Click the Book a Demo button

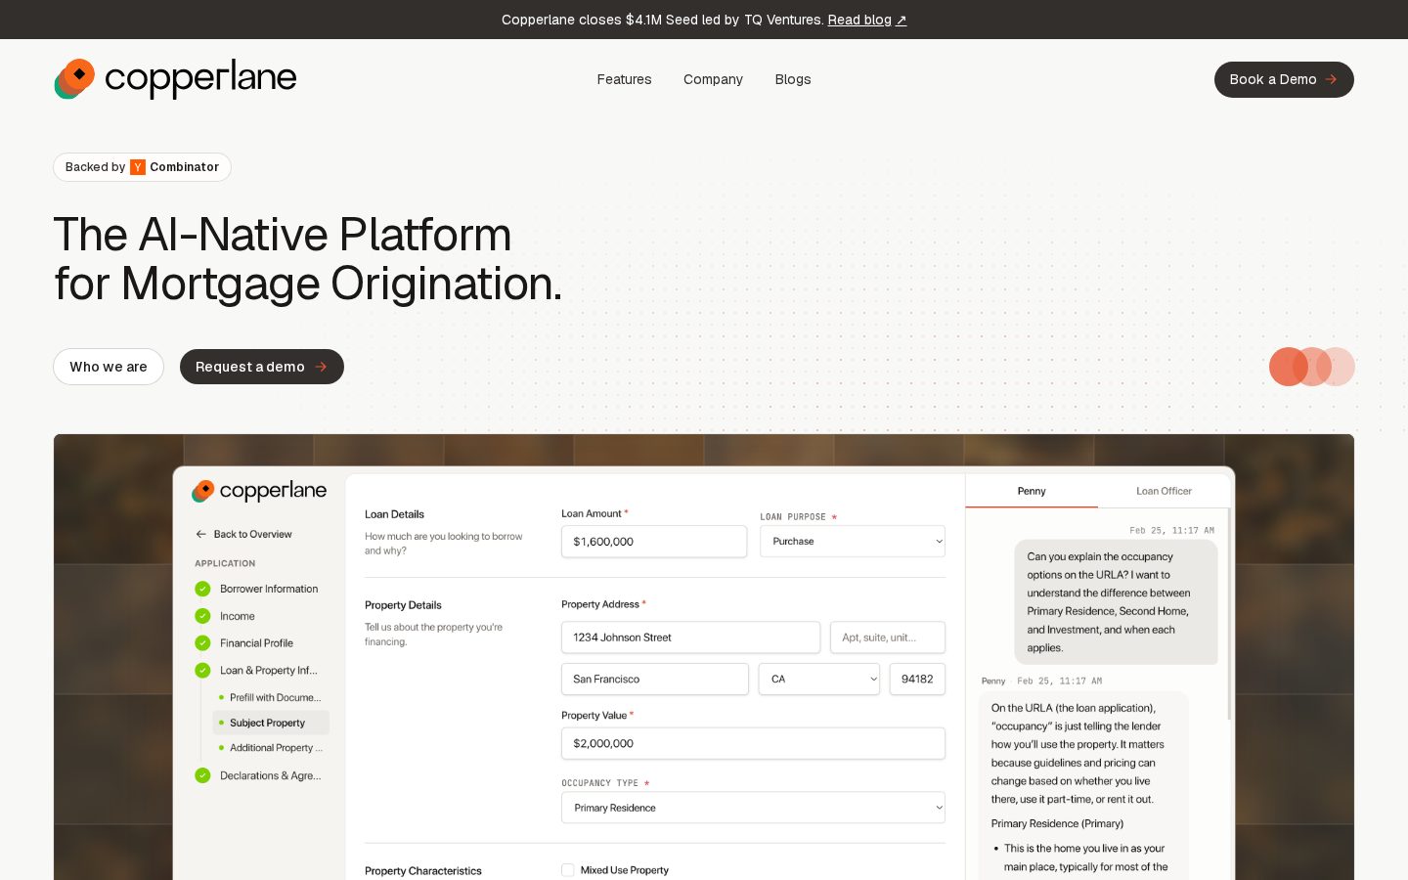pyautogui.click(x=1284, y=79)
